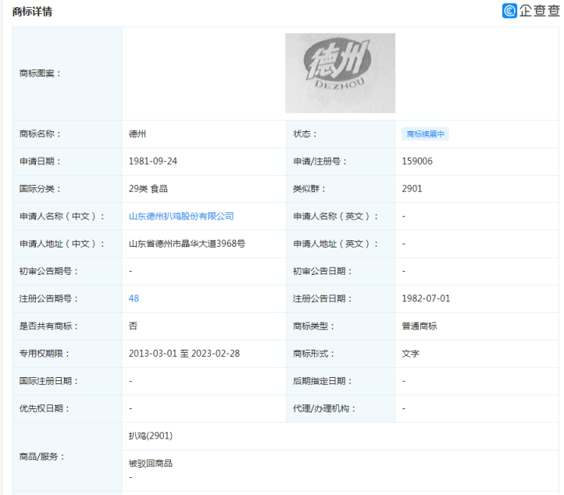Click trademark form value 文字
The height and width of the screenshot is (495, 564).
pyautogui.click(x=410, y=354)
